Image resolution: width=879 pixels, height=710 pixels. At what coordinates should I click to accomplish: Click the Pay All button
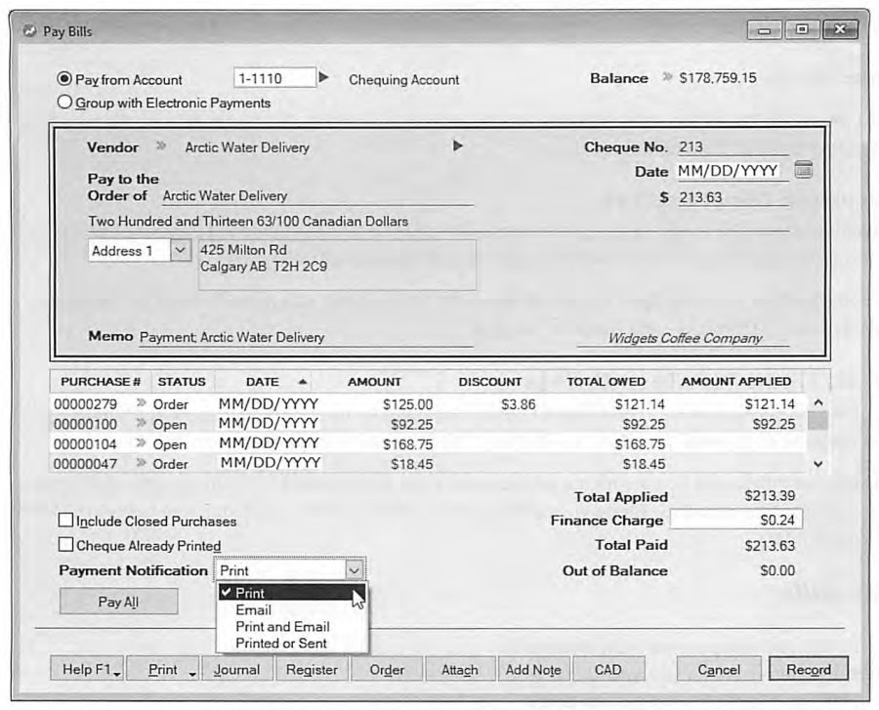(x=118, y=602)
